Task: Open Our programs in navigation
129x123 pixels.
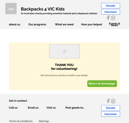Action: click(x=37, y=25)
